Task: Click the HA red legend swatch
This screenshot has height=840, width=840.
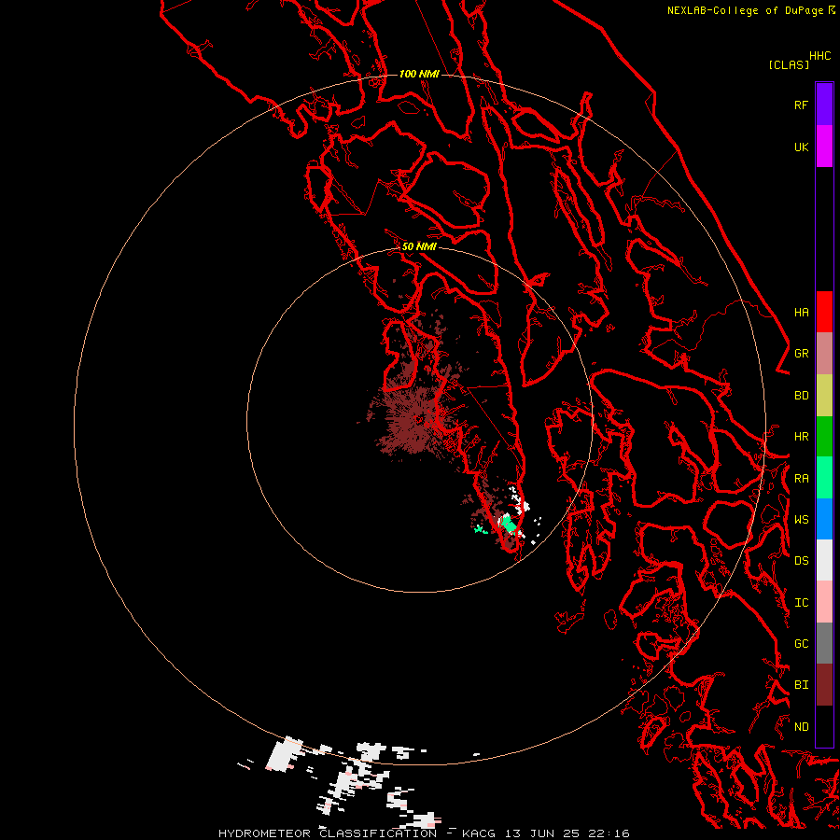Action: tap(824, 312)
